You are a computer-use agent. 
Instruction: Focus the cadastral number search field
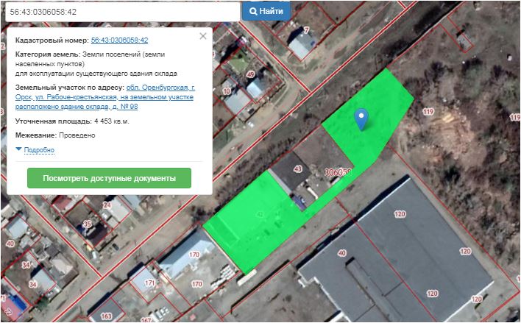[120, 12]
